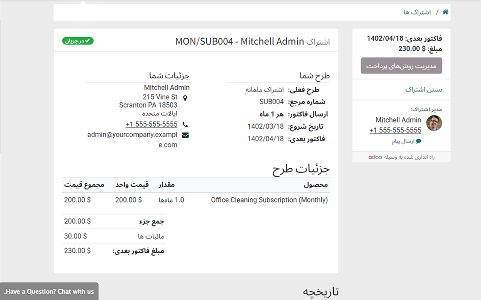This screenshot has height=300, width=481.
Task: Click the مدیر اشتراک name Mitchell Admin
Action: point(398,120)
